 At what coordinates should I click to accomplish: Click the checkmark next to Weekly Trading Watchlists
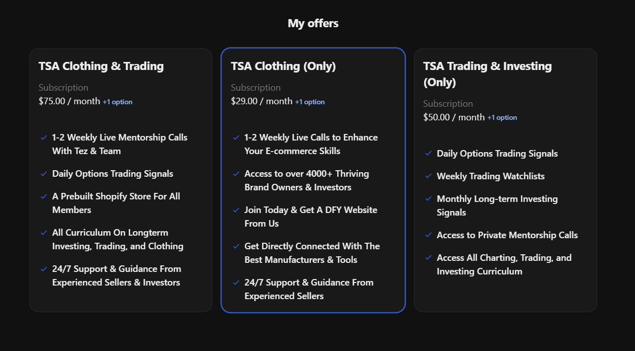click(x=428, y=176)
